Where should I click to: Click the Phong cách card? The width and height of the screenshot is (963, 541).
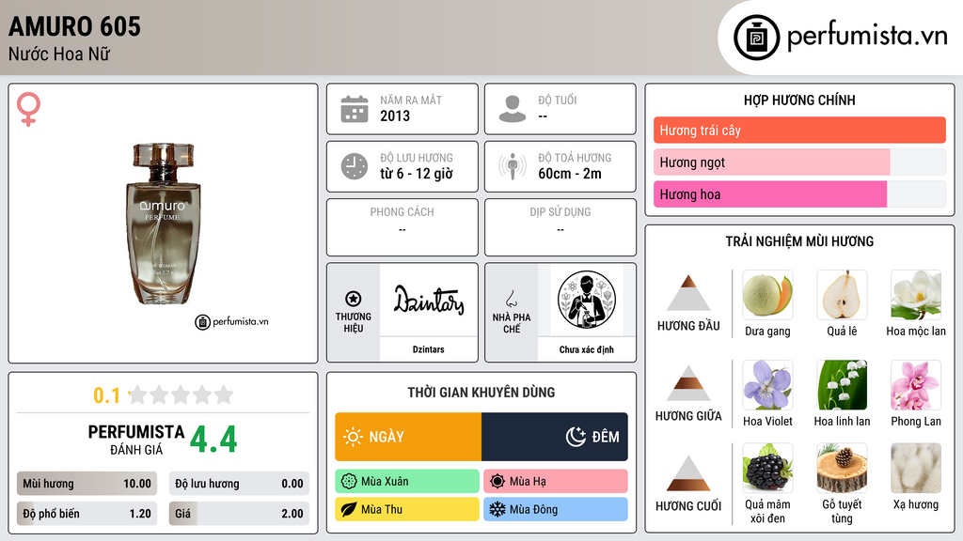coord(403,227)
